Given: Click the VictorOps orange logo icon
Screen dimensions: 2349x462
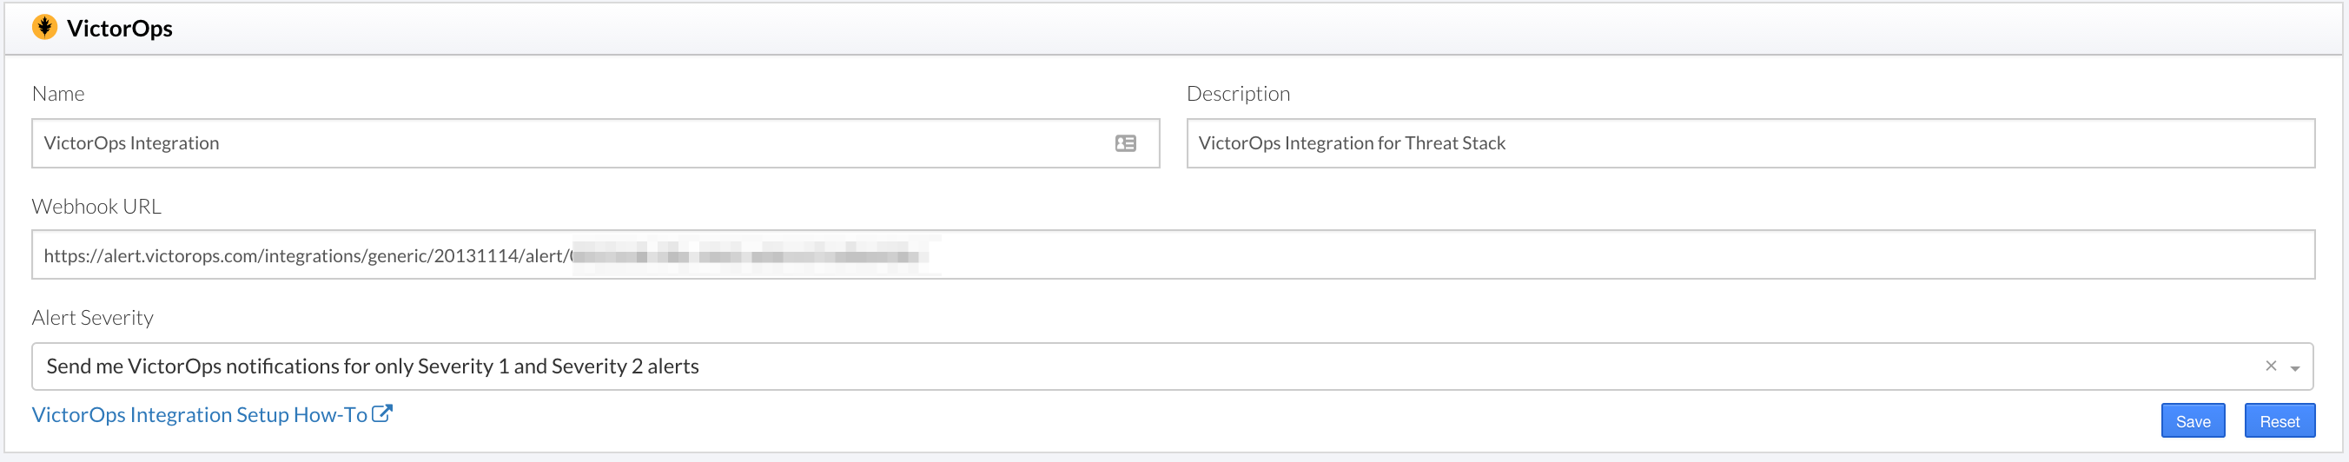Looking at the screenshot, I should coord(44,27).
